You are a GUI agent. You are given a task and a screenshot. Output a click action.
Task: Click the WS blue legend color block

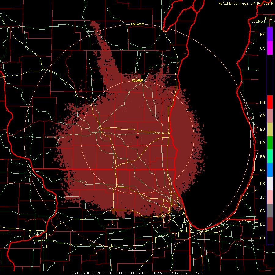270,170
